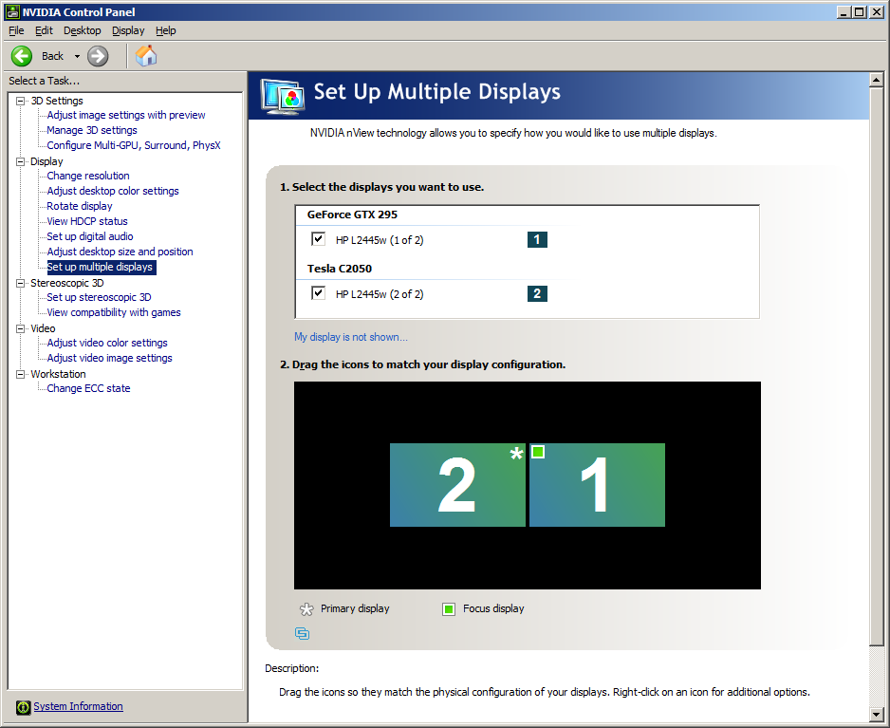
Task: Click the System Information icon
Action: point(24,707)
